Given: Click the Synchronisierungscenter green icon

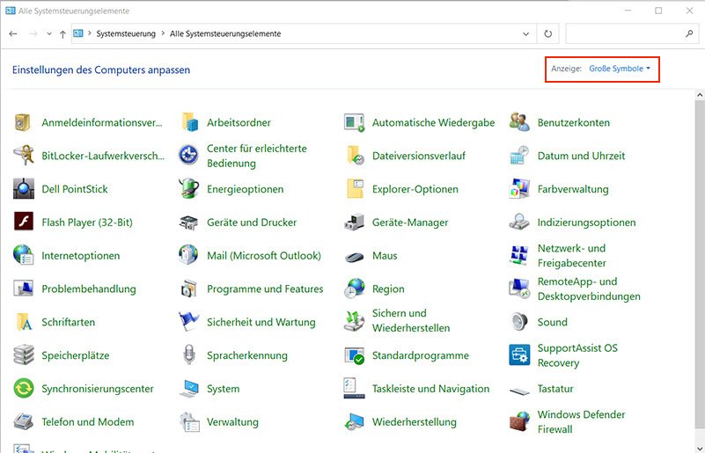Looking at the screenshot, I should (x=24, y=389).
